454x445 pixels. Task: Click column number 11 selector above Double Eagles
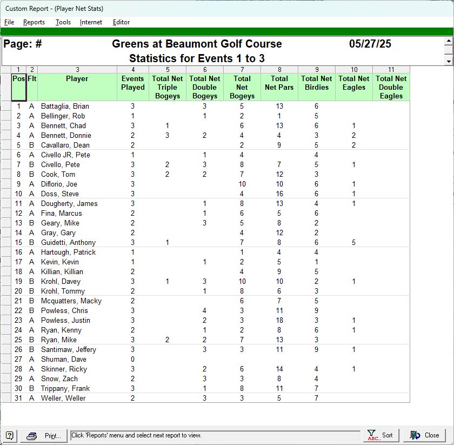click(391, 70)
